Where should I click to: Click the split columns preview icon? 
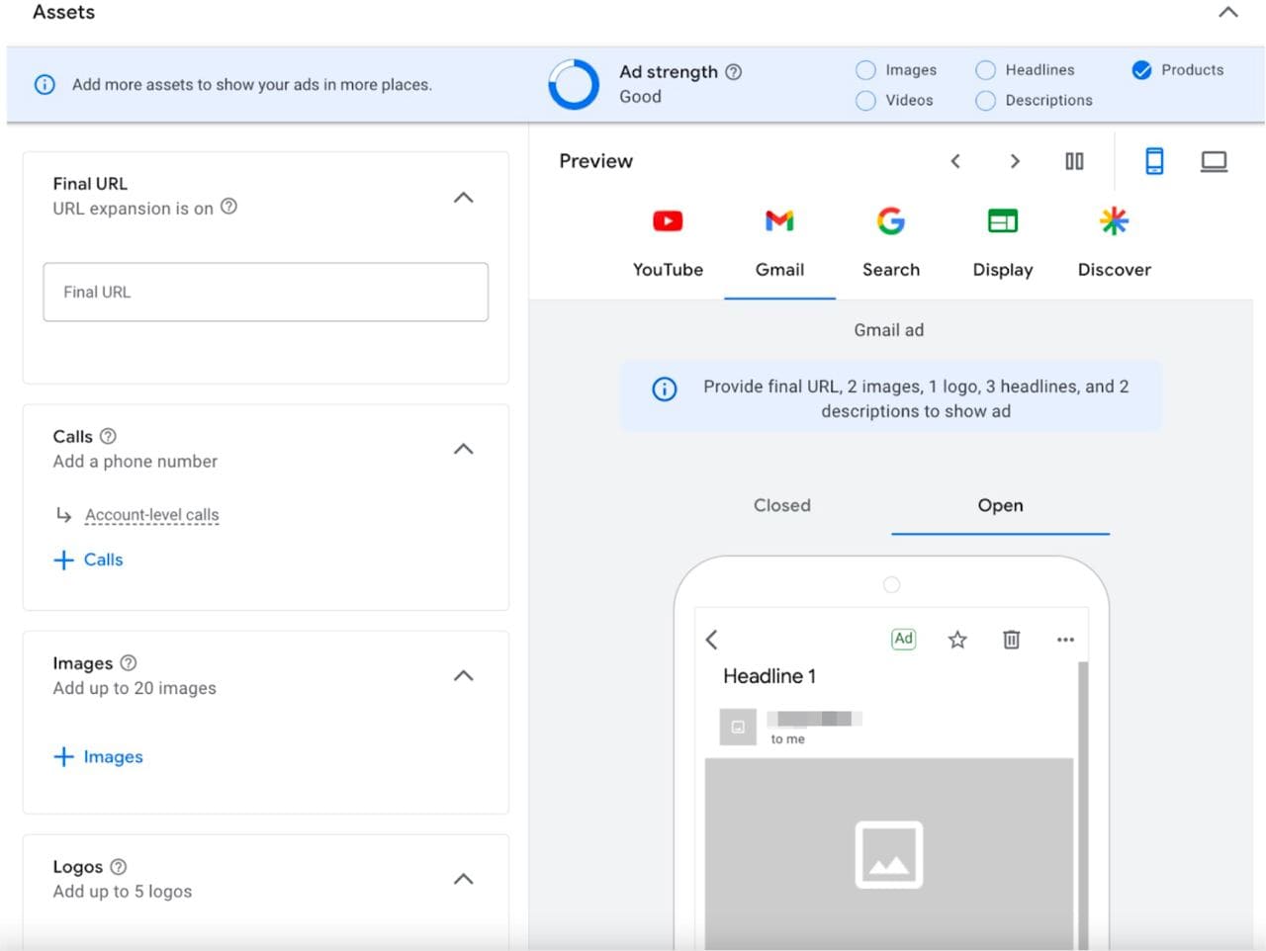tap(1074, 161)
